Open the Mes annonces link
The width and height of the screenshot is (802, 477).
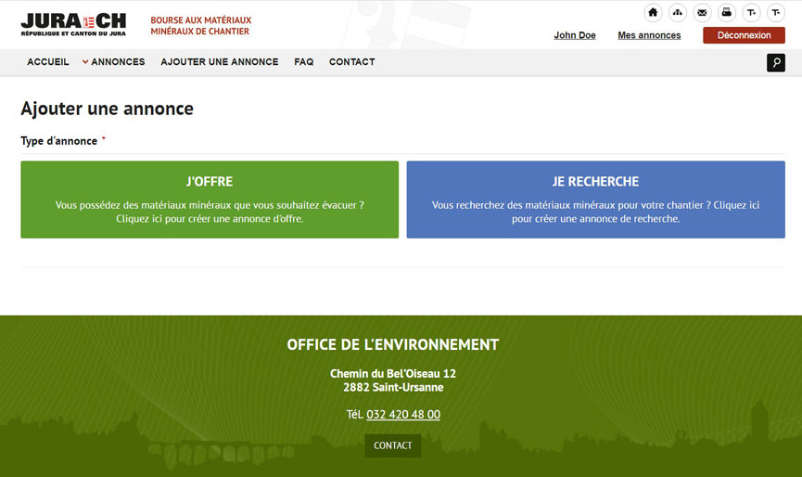click(x=649, y=35)
